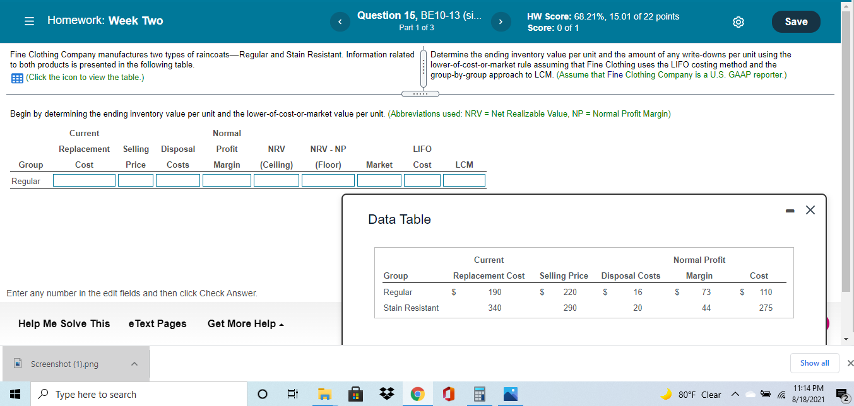The height and width of the screenshot is (406, 854).
Task: Click the Show all link
Action: click(814, 362)
